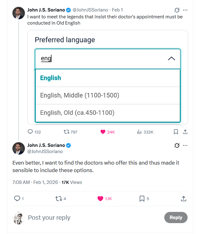Open the more options menu on first post
Viewport: 200px width, 234px height.
[x=185, y=10]
